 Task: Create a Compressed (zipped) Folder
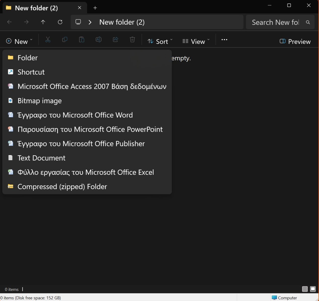coord(87,186)
